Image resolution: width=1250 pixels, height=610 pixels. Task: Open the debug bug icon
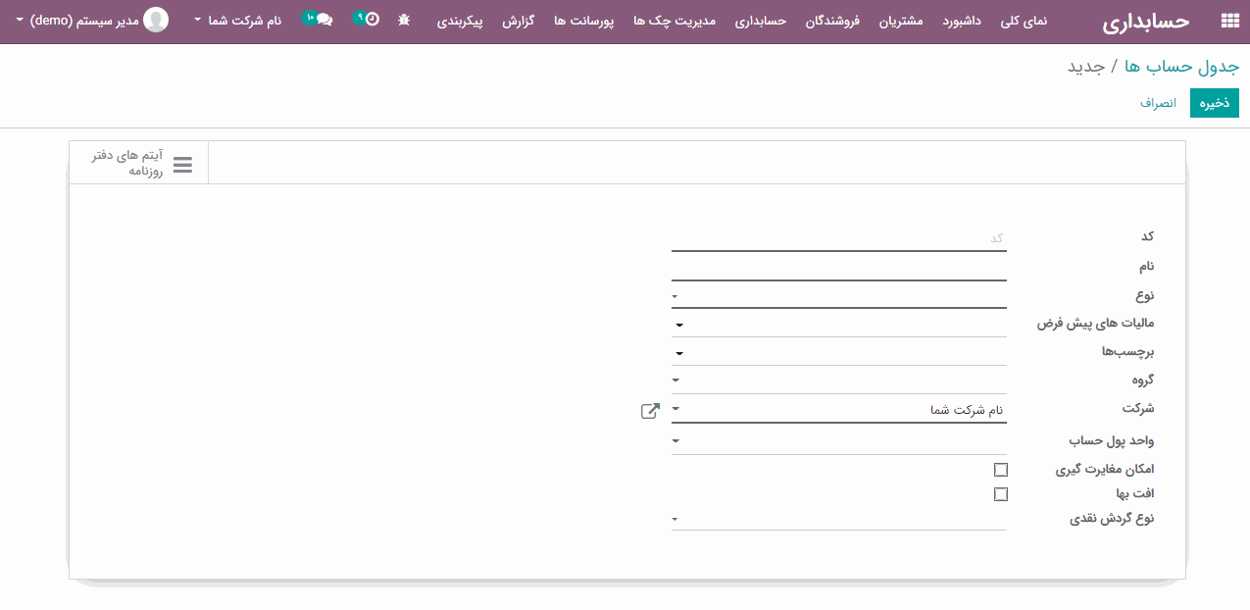pos(404,20)
